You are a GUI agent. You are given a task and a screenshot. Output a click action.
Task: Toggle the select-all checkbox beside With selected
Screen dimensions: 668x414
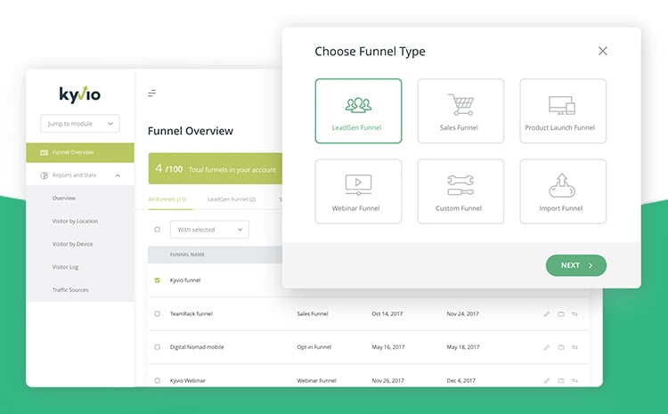tap(158, 230)
